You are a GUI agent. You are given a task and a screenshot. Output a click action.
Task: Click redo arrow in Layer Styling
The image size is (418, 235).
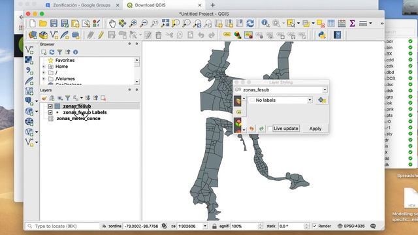coord(261,129)
